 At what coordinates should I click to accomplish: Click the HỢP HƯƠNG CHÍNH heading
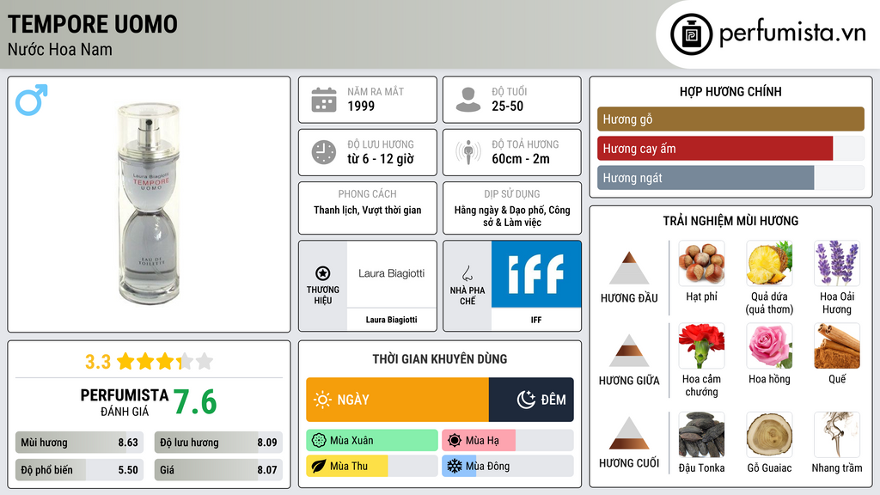click(730, 91)
